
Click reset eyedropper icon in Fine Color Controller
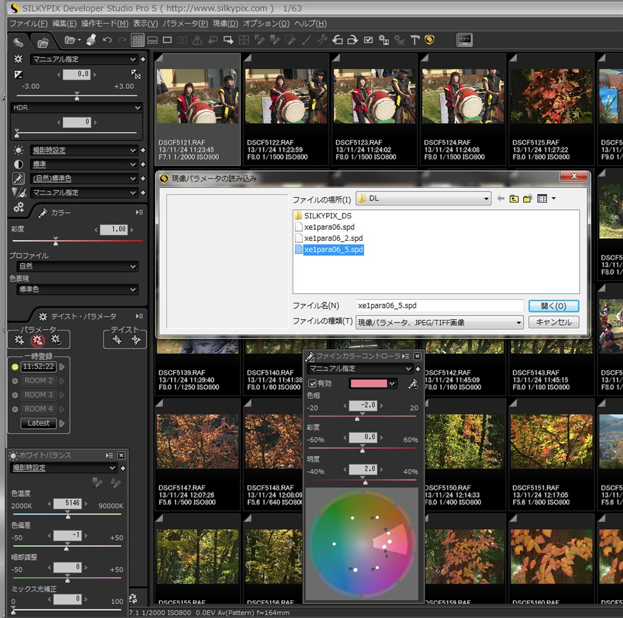coord(413,384)
